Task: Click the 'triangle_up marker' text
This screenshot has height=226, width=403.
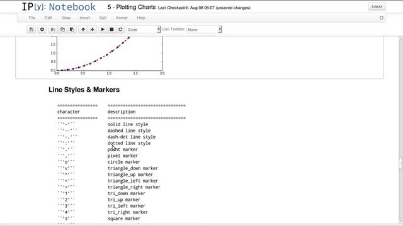Action: (x=130, y=175)
